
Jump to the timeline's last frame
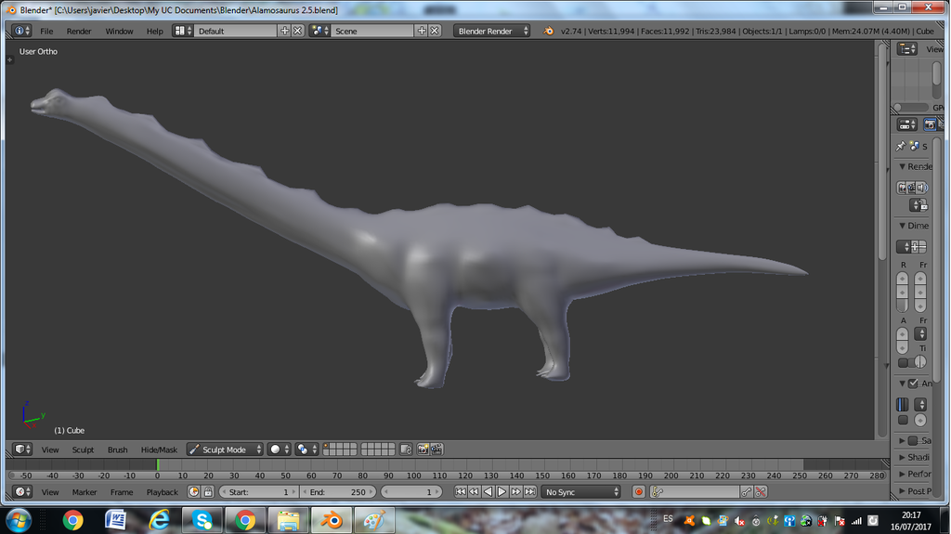(529, 491)
